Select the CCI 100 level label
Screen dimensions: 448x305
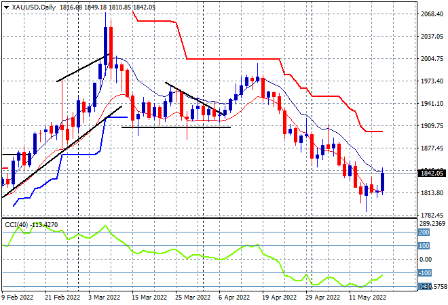pyautogui.click(x=424, y=245)
